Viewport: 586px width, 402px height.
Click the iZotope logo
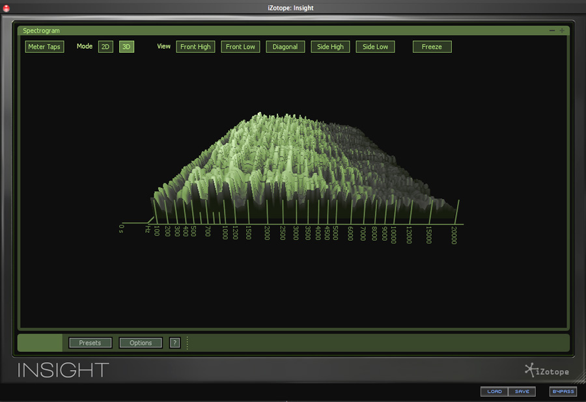point(547,371)
